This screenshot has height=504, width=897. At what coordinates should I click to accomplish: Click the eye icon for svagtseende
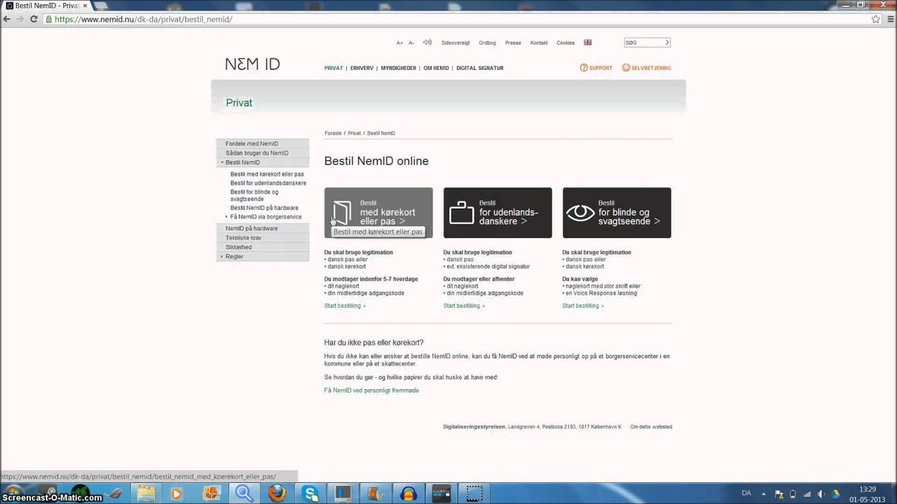click(x=580, y=213)
